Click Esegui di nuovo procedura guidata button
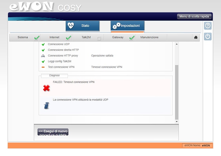Viewport: 221px width, 156px height. click(x=53, y=132)
